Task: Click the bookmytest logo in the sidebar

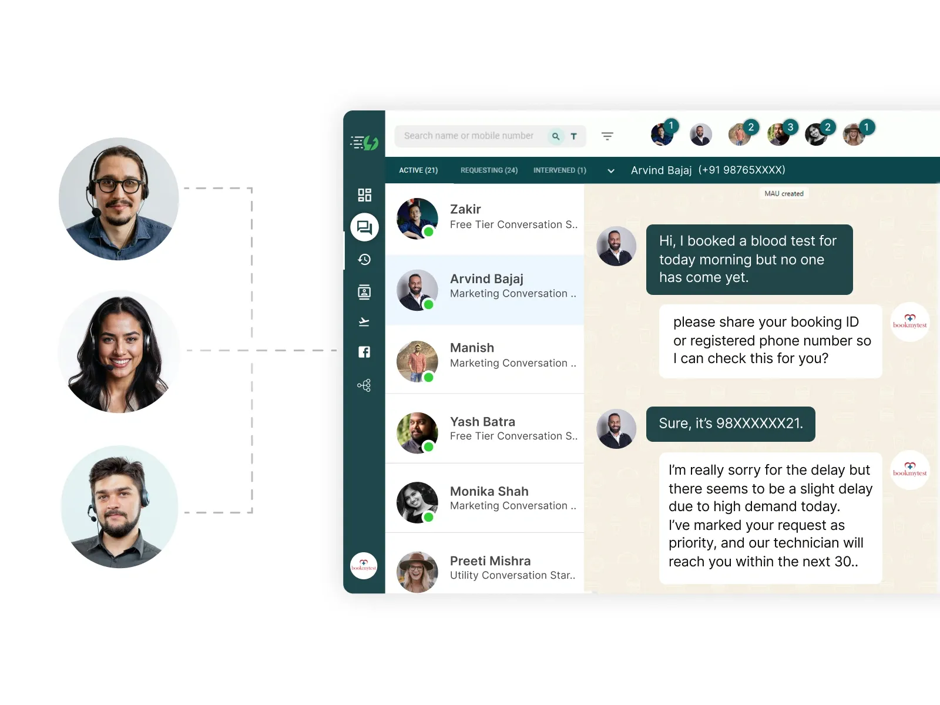Action: (x=364, y=565)
